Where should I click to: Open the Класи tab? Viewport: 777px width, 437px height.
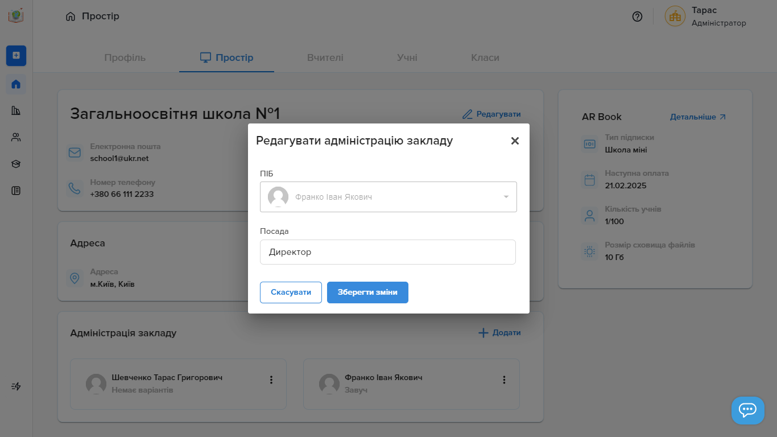coord(485,57)
